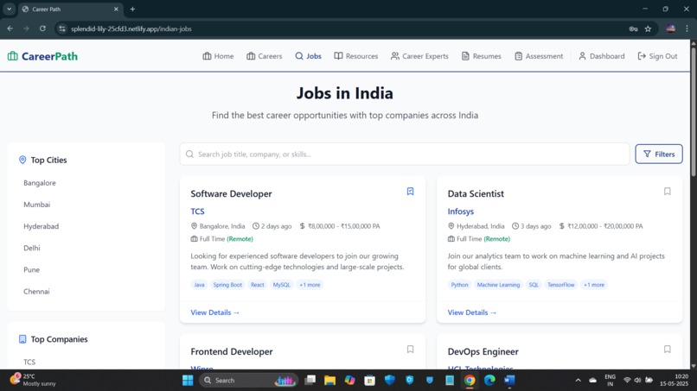Open the Infosys company link
The image size is (697, 391).
tap(461, 211)
